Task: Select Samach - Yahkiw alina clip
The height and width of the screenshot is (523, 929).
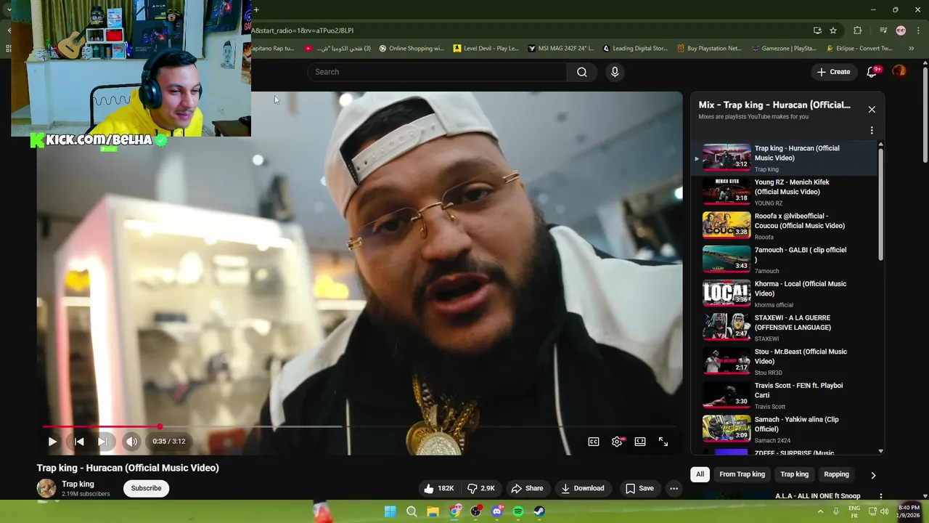Action: [785, 429]
